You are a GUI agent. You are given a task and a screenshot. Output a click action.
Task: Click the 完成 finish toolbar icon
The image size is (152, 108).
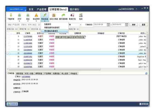[81, 15]
